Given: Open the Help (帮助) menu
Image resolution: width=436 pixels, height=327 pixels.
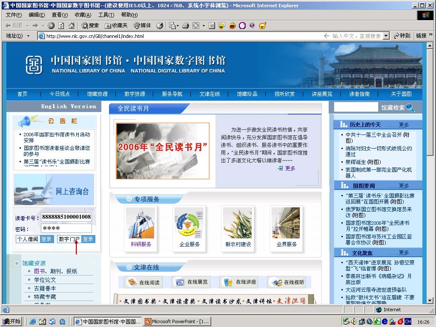Looking at the screenshot, I should [129, 15].
